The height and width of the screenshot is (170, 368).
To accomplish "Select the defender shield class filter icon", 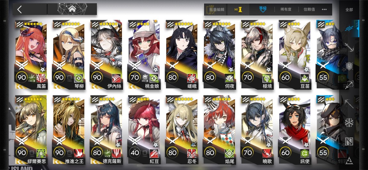I will 349,66.
